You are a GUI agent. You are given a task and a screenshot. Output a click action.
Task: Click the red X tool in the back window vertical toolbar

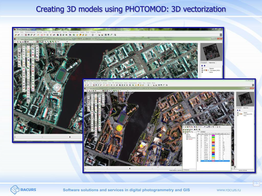click(33, 55)
